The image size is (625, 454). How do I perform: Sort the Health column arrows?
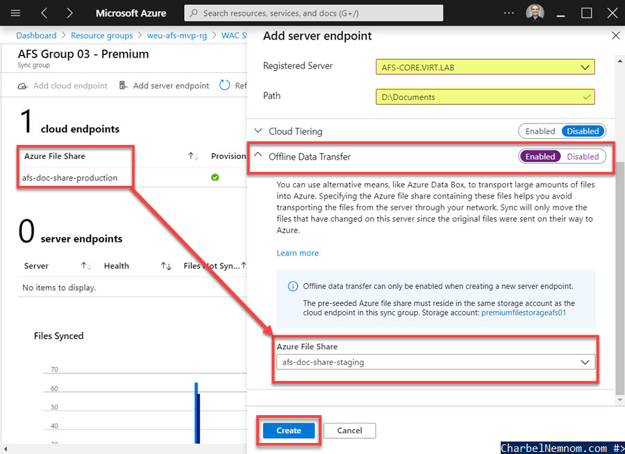[x=166, y=266]
